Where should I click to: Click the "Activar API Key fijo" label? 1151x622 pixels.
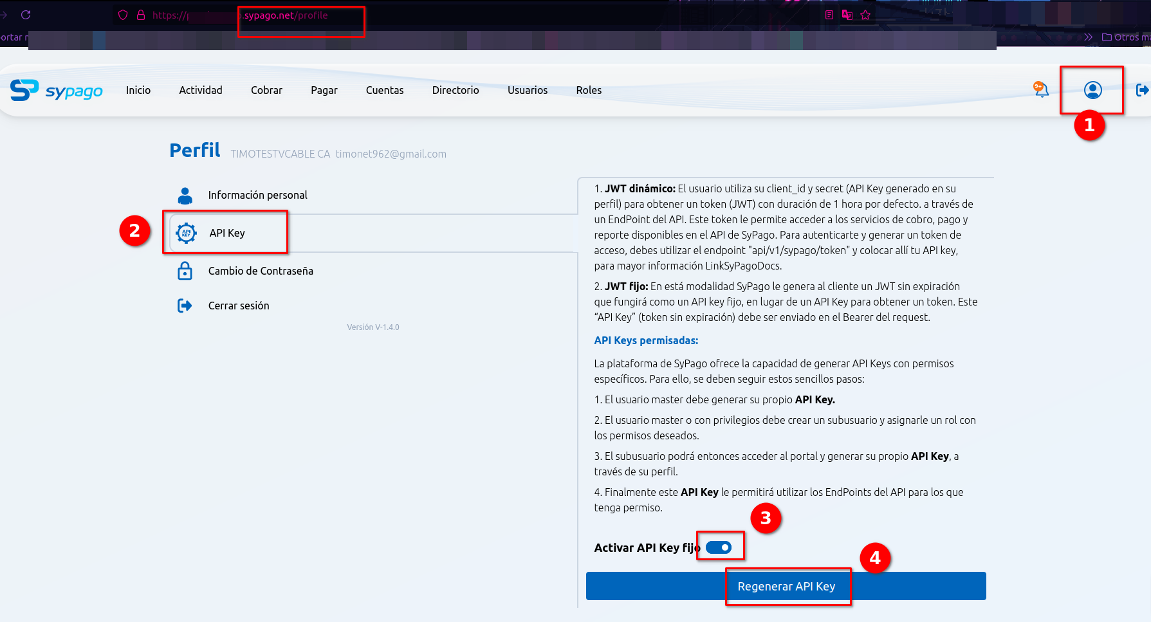coord(647,547)
